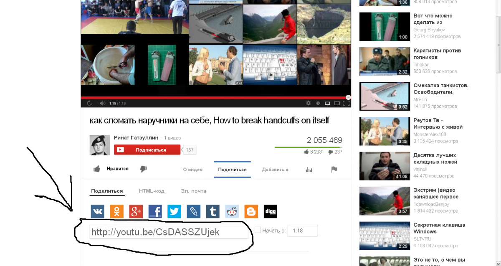Click the video title 'как сломать наручники на себе'
Viewport: 501px width, 266px height.
point(150,121)
